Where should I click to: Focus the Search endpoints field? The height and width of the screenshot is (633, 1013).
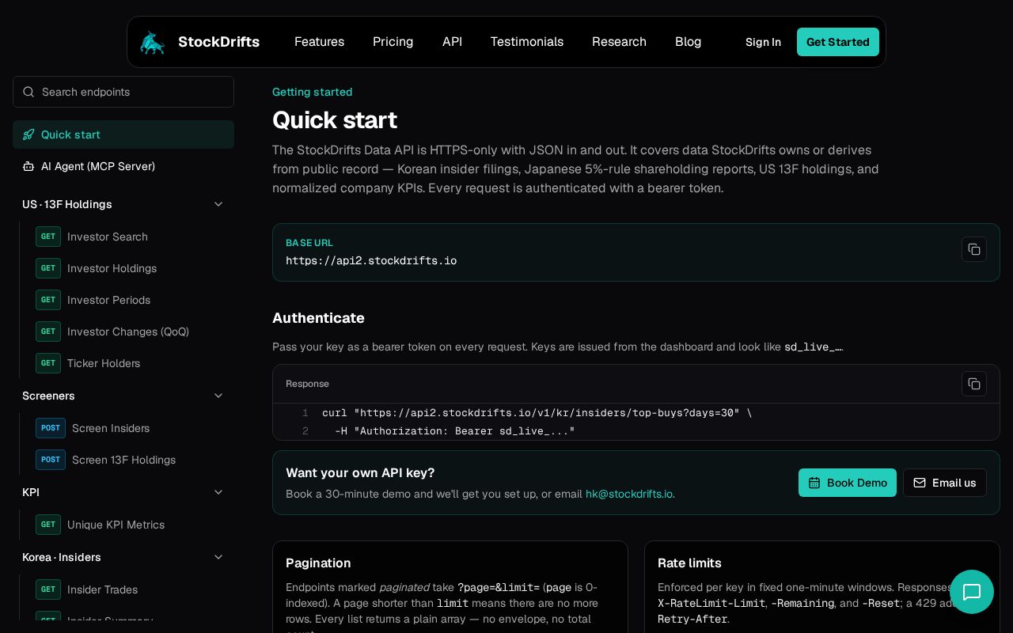click(123, 92)
